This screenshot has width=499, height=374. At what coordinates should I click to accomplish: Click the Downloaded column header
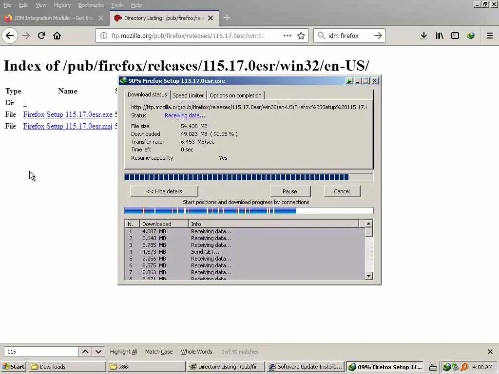click(164, 224)
